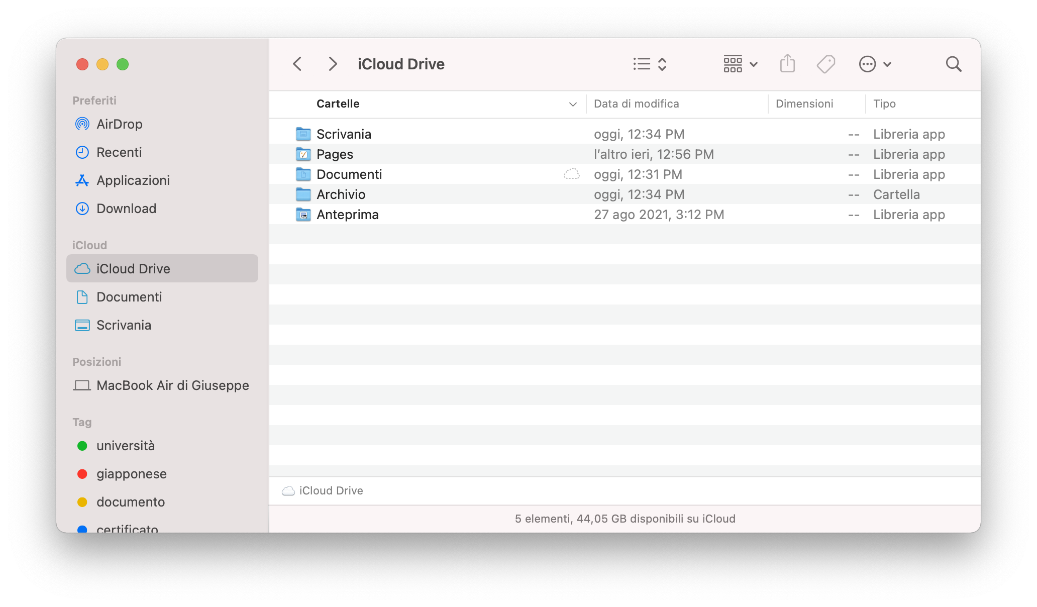
Task: Click iCloud Drive in the path bar
Action: (x=331, y=490)
